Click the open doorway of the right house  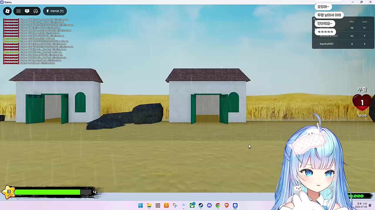click(x=207, y=108)
